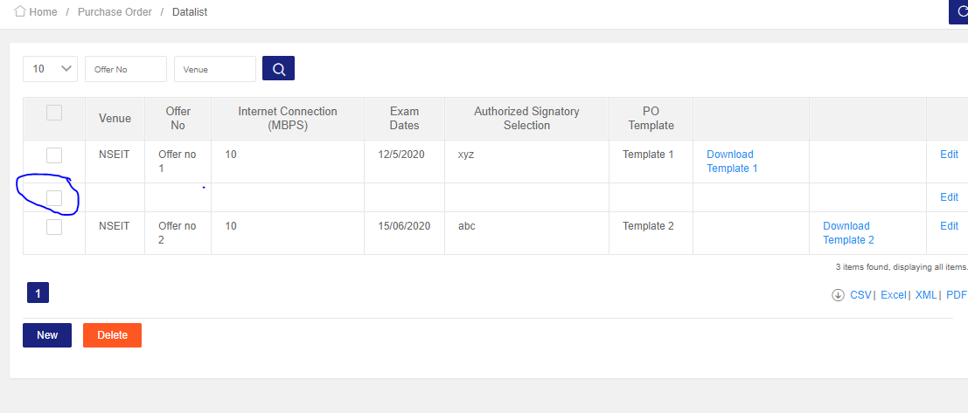The height and width of the screenshot is (413, 968).
Task: Select the empty row's circled checkbox
Action: 54,198
